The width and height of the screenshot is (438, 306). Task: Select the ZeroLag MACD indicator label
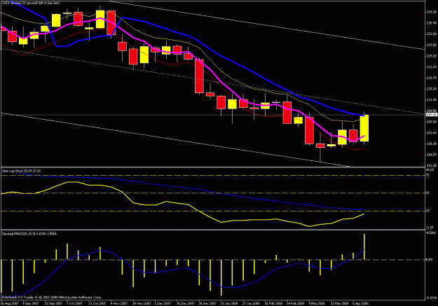29,234
